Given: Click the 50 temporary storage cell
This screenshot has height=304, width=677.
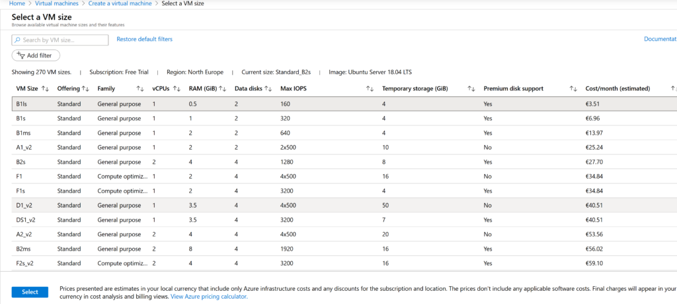Looking at the screenshot, I should coord(385,205).
